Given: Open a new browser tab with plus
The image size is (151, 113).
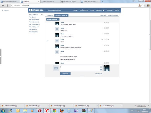Looking at the screenshot, I should [x=102, y=2].
